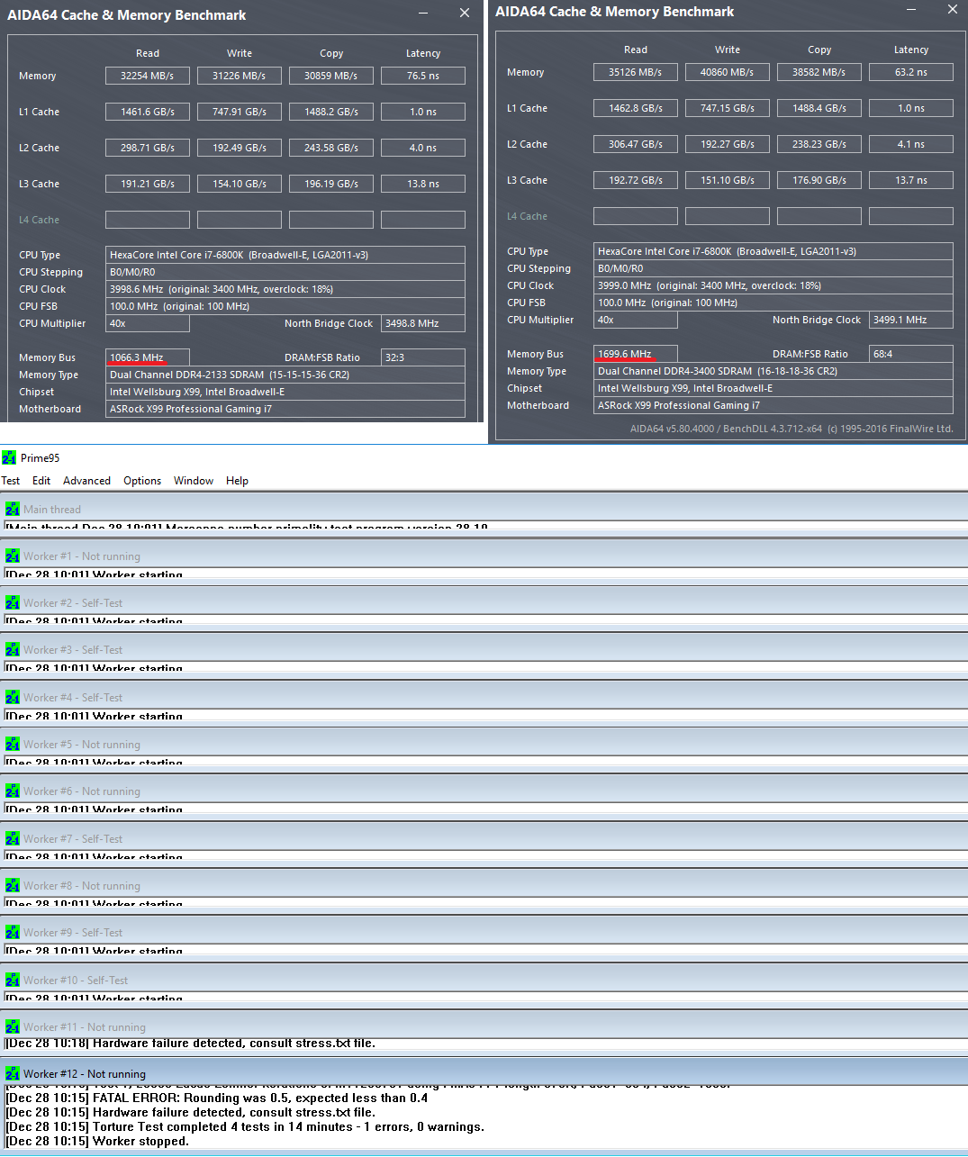Image resolution: width=968 pixels, height=1157 pixels.
Task: Select Memory Write 40860 MB/s in right AIDA64
Action: (728, 72)
